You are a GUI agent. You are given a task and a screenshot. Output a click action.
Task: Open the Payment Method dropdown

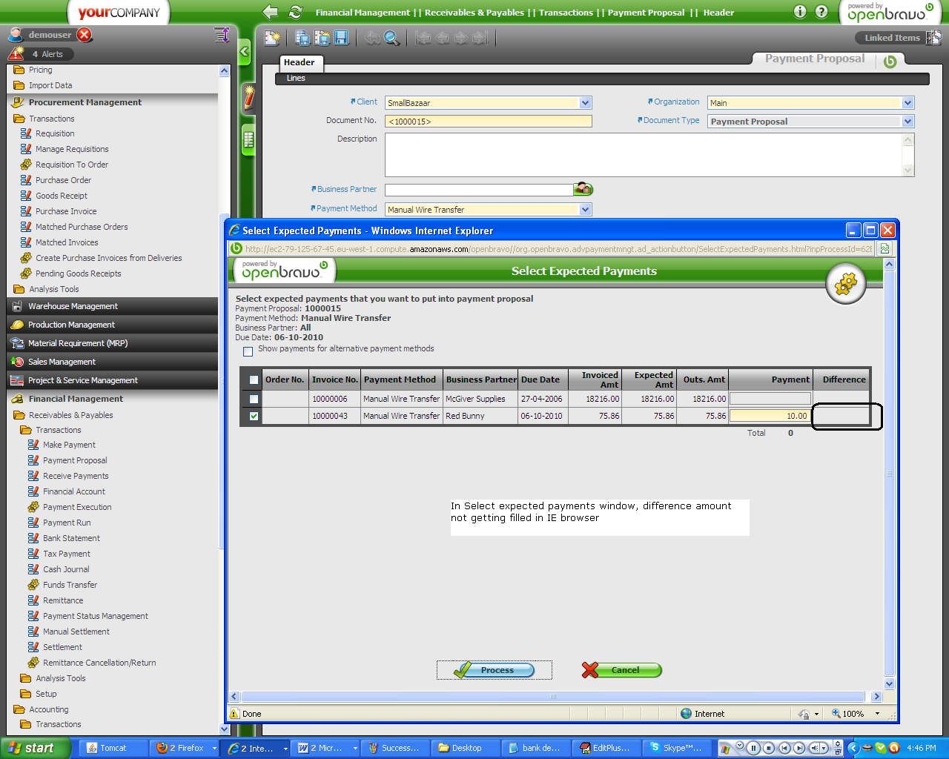[x=585, y=210]
